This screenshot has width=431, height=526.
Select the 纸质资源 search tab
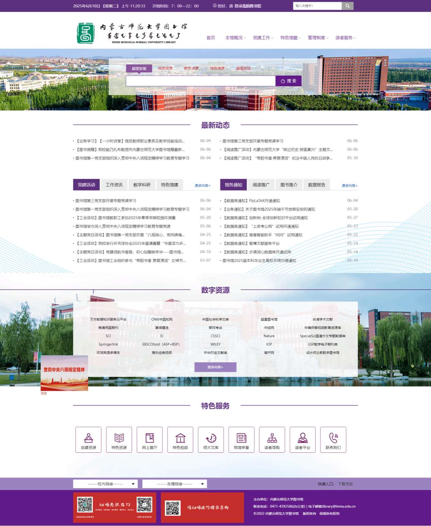tap(165, 68)
